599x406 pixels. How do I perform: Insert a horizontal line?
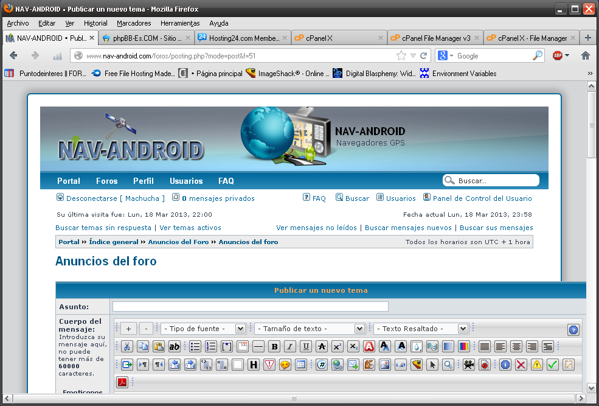258,346
